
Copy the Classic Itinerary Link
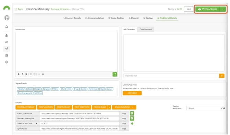(124, 113)
